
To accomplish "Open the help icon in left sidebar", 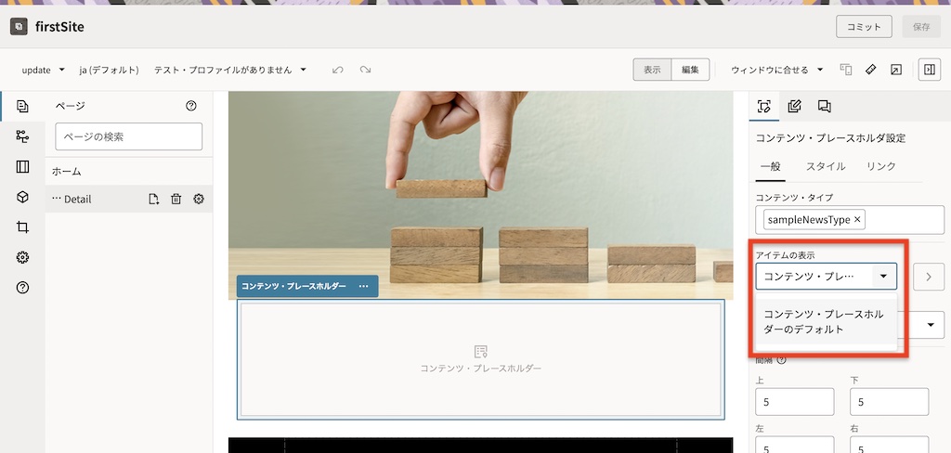I will 22,288.
